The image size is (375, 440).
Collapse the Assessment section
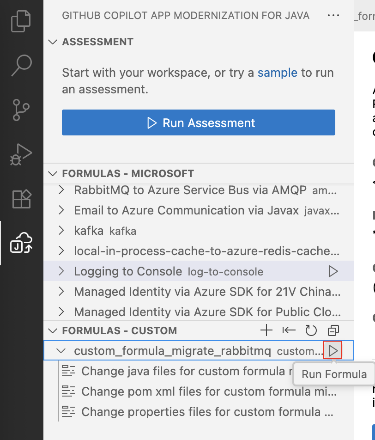[x=53, y=42]
